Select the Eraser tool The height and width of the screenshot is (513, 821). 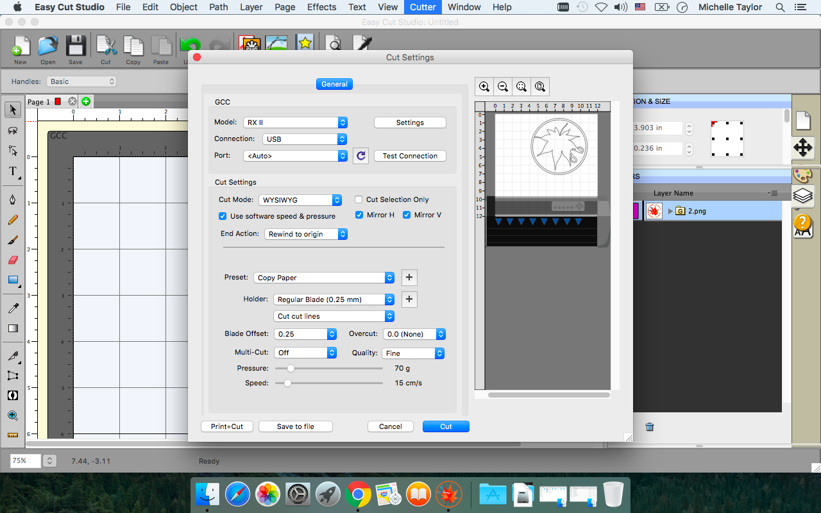12,260
